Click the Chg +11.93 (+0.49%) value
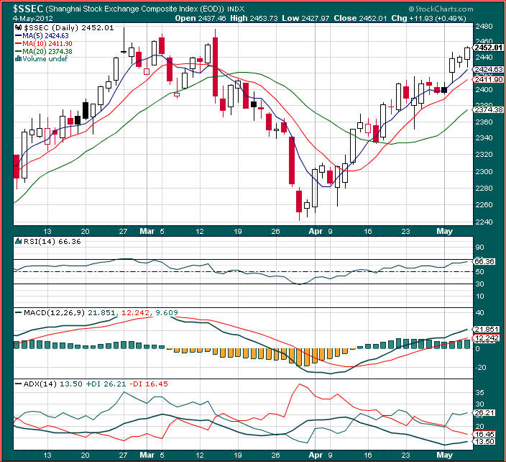Screen dimensions: 506x462 click(428, 19)
